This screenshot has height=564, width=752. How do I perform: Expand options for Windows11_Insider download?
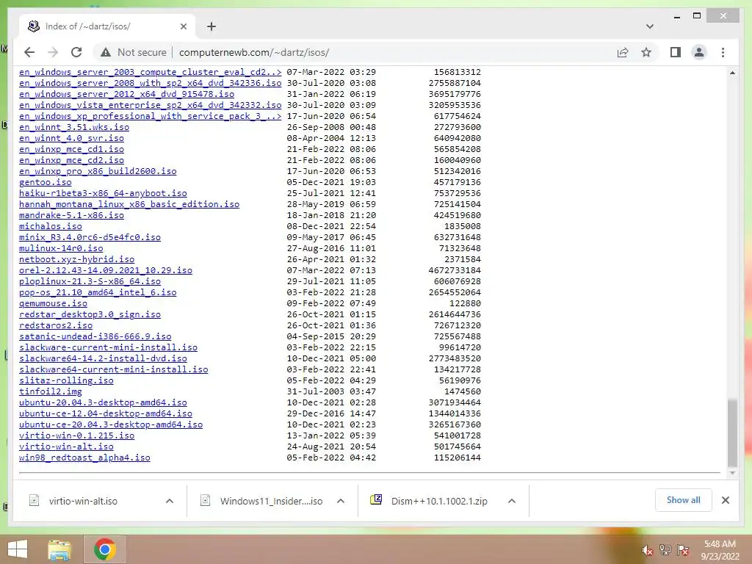(x=341, y=501)
